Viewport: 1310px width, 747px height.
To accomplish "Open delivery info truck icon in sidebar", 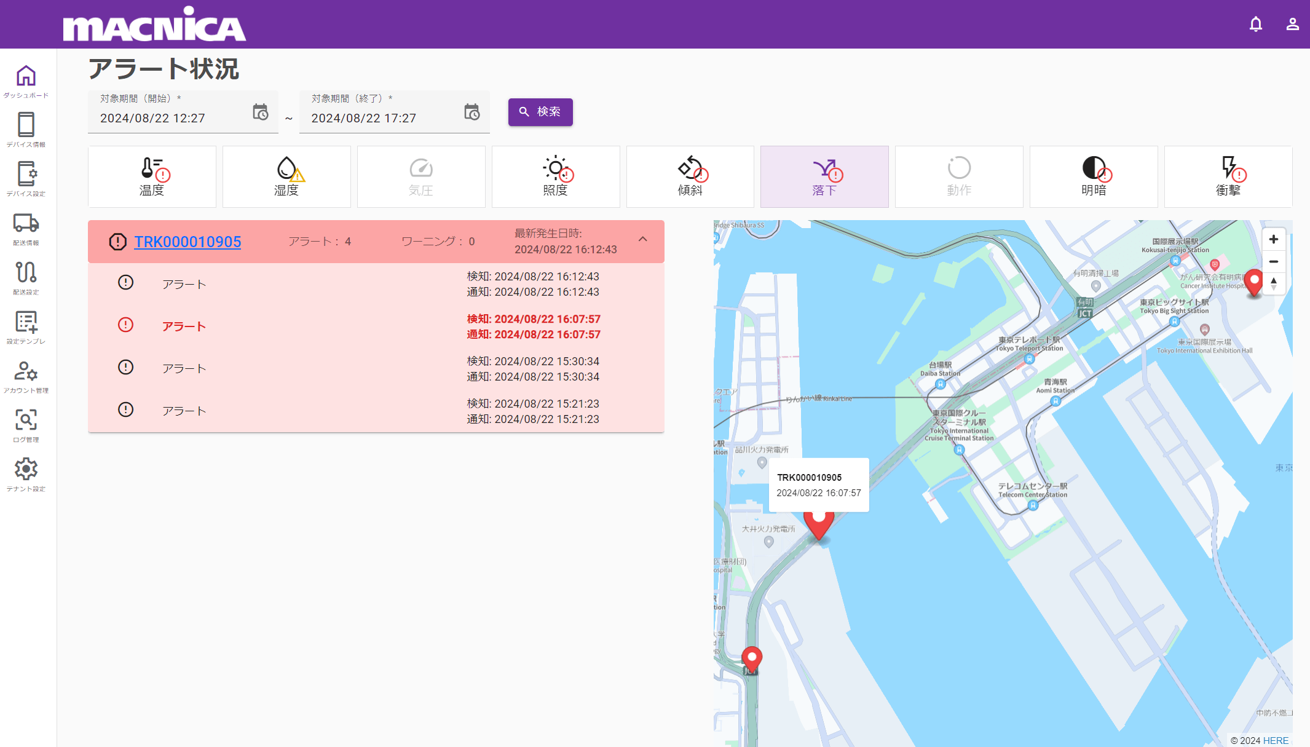I will [26, 229].
